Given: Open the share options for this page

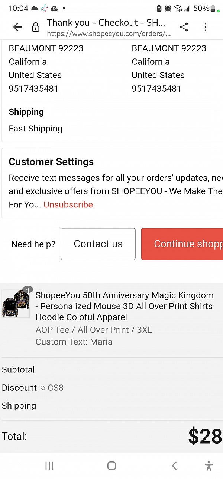Looking at the screenshot, I should (x=184, y=27).
